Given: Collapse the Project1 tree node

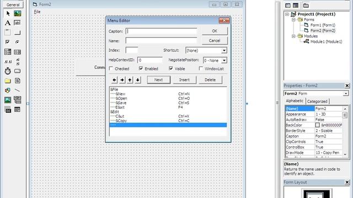Looking at the screenshot, I should pos(287,14).
